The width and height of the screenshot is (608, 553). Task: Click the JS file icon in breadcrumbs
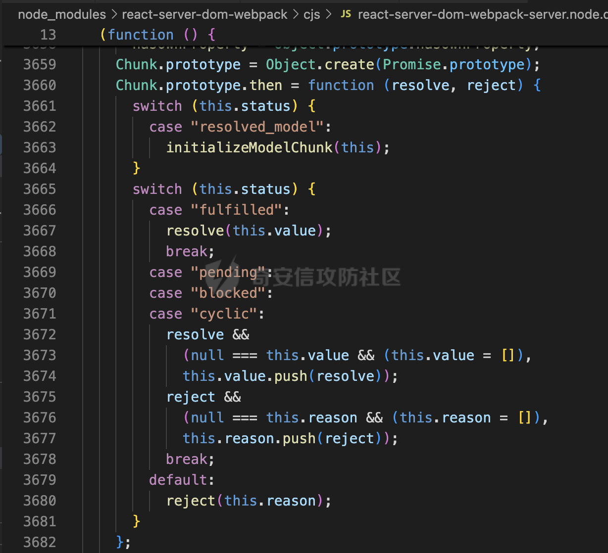346,14
